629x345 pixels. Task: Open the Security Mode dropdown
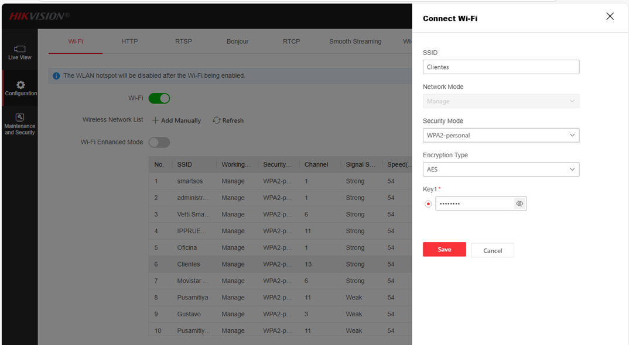501,135
